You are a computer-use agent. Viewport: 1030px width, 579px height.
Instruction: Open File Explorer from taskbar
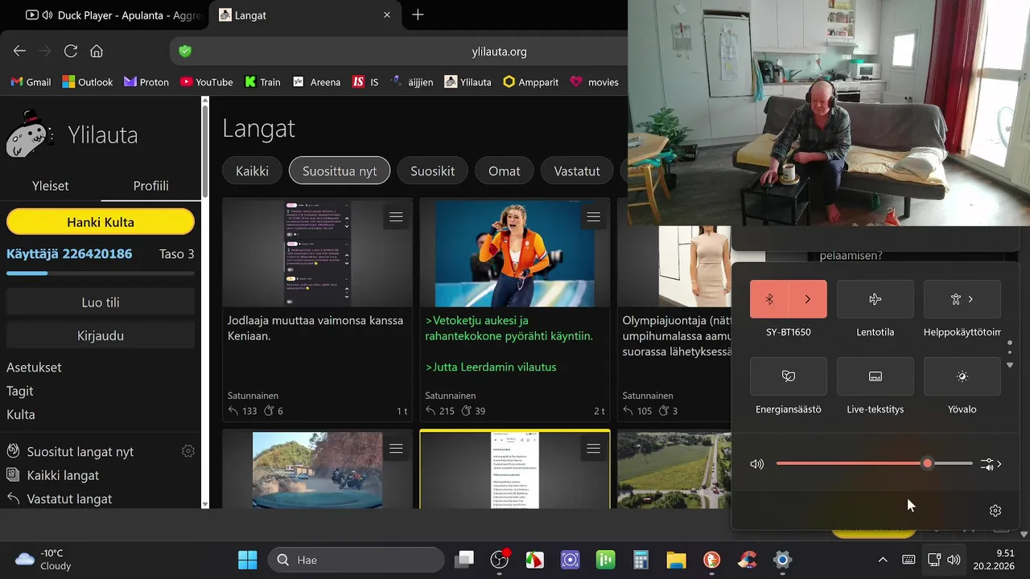pyautogui.click(x=676, y=560)
